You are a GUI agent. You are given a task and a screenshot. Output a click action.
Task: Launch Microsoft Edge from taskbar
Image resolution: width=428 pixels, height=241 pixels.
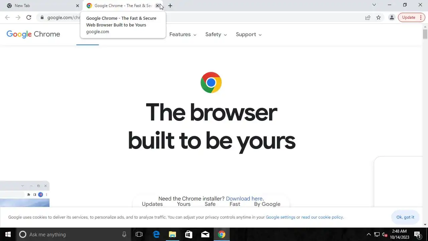click(x=156, y=234)
